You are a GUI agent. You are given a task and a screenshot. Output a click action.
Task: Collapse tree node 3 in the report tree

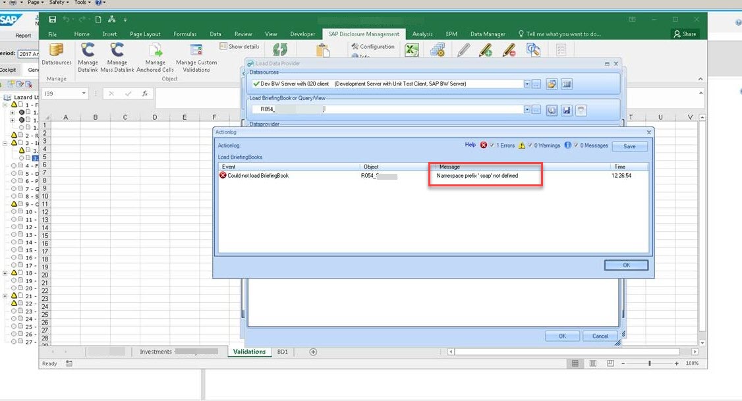[x=5, y=143]
